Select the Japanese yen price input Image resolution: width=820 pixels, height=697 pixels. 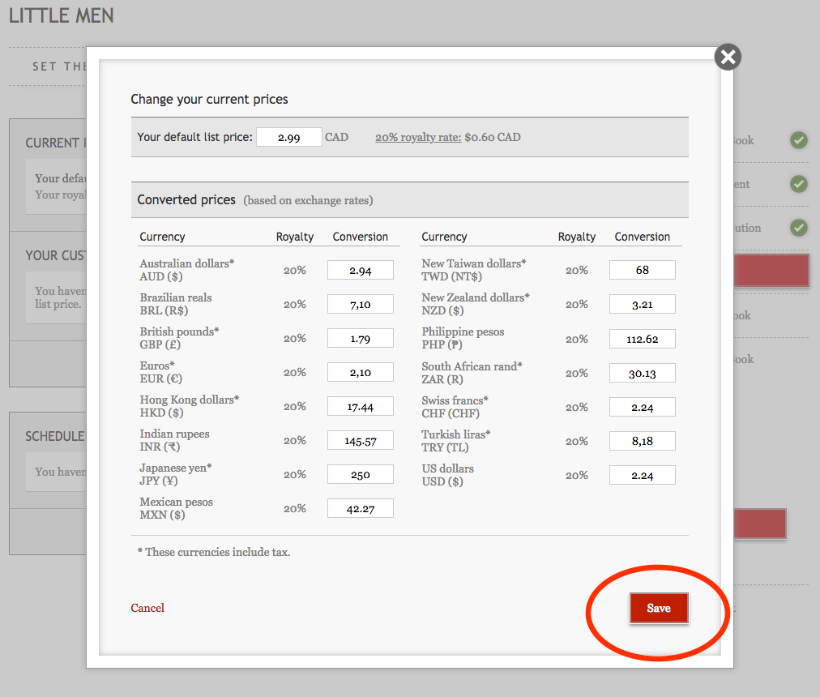point(360,475)
